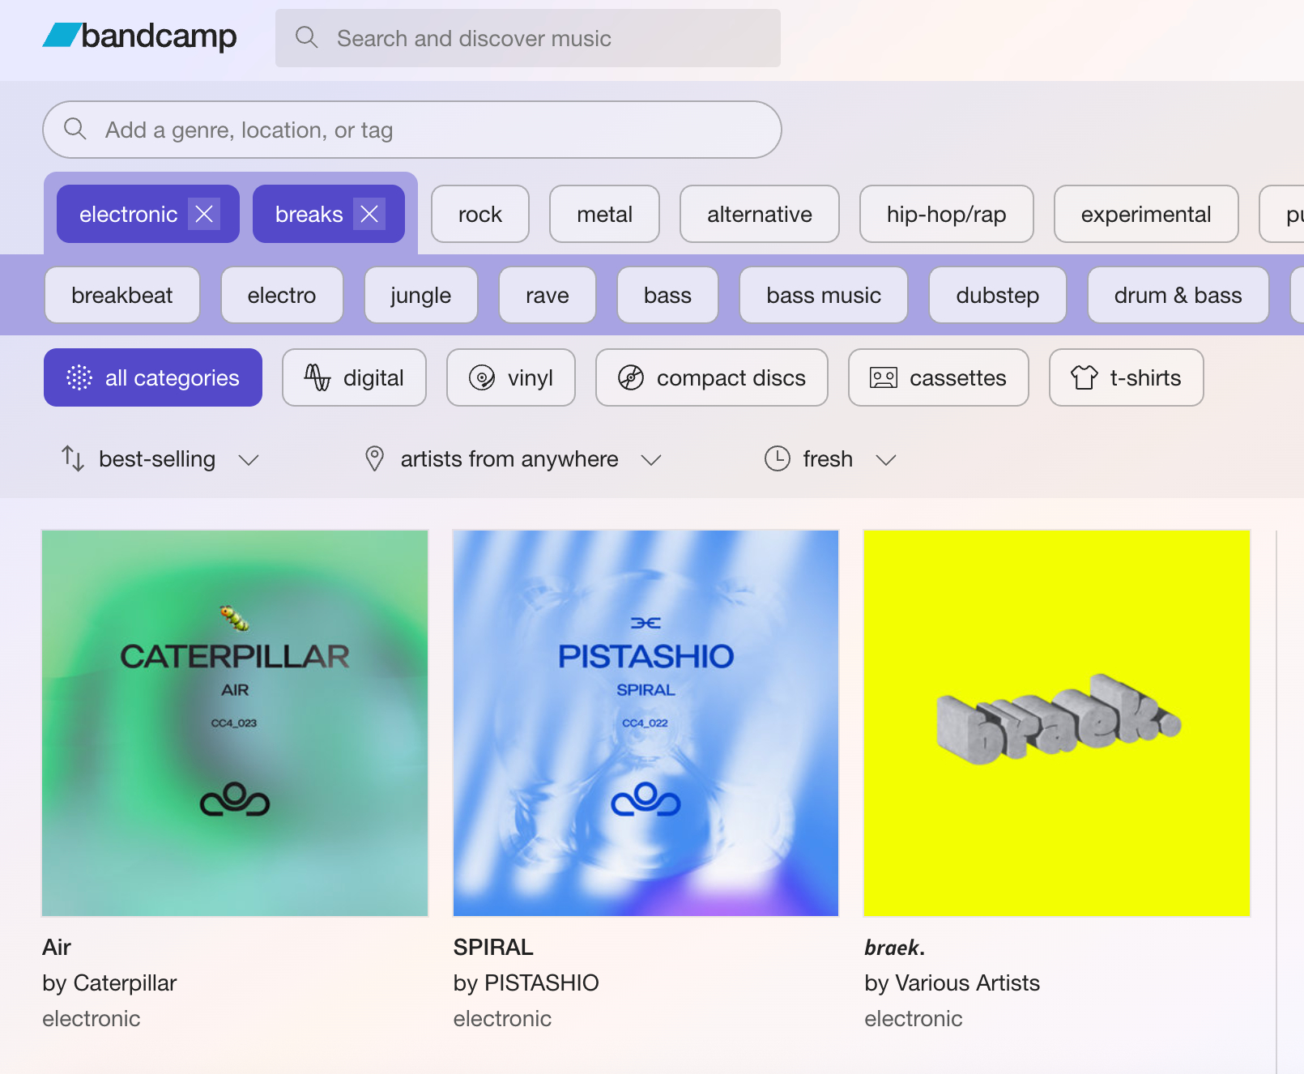Image resolution: width=1304 pixels, height=1074 pixels.
Task: Select the experimental genre tab
Action: click(x=1145, y=214)
